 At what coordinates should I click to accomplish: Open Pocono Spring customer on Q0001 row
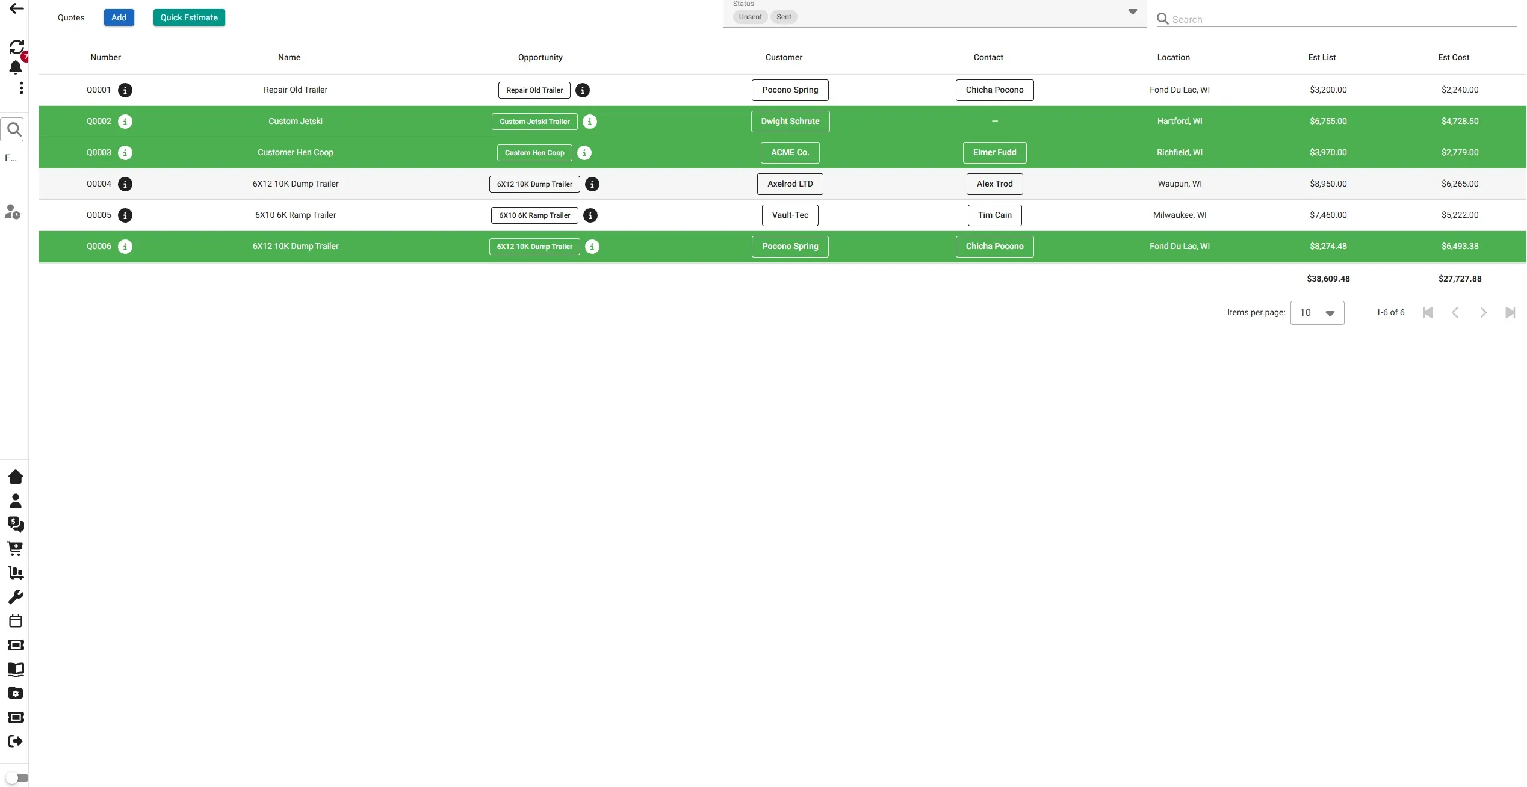[790, 90]
